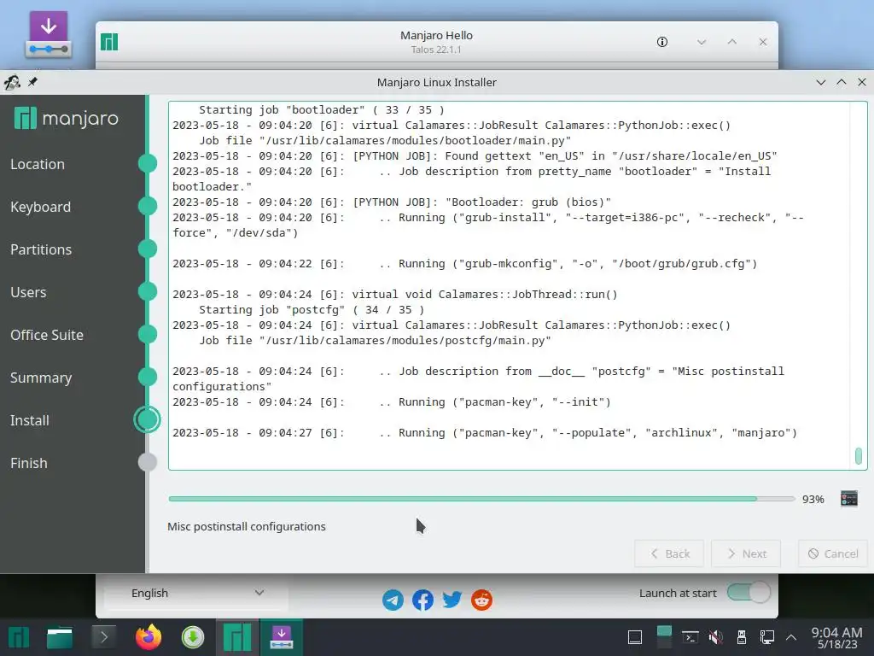Select the Install step in the sidebar

click(30, 420)
